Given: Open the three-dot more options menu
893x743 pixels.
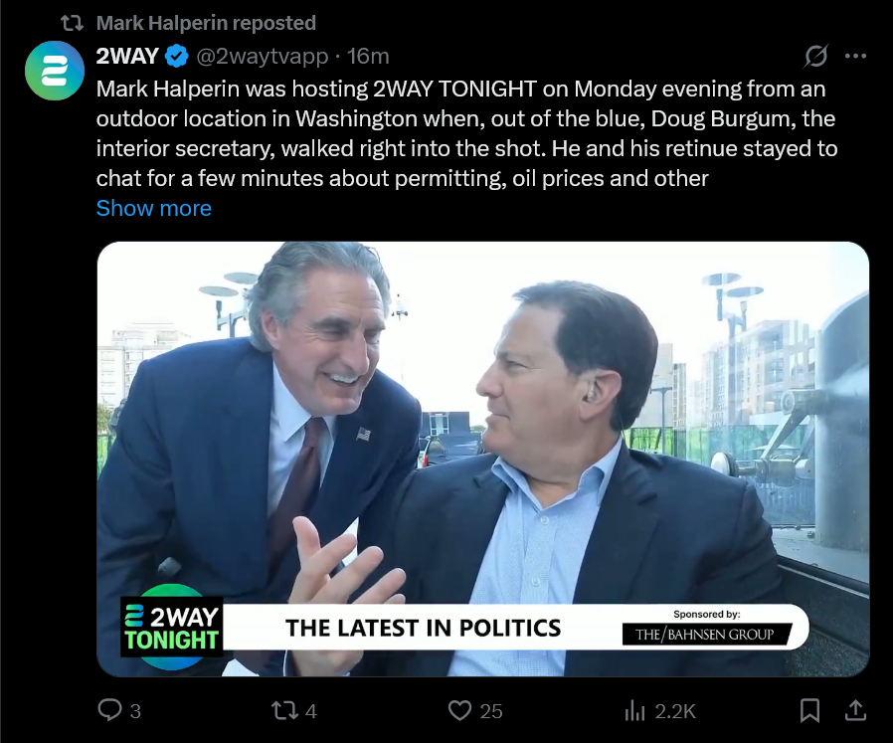Looking at the screenshot, I should [x=855, y=56].
